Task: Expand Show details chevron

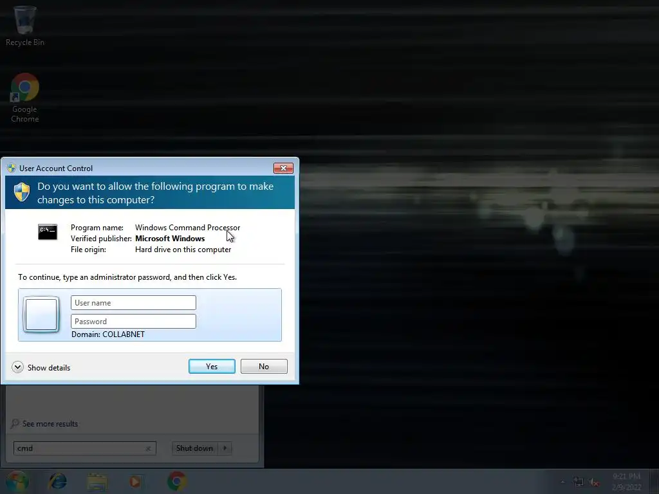Action: 17,367
